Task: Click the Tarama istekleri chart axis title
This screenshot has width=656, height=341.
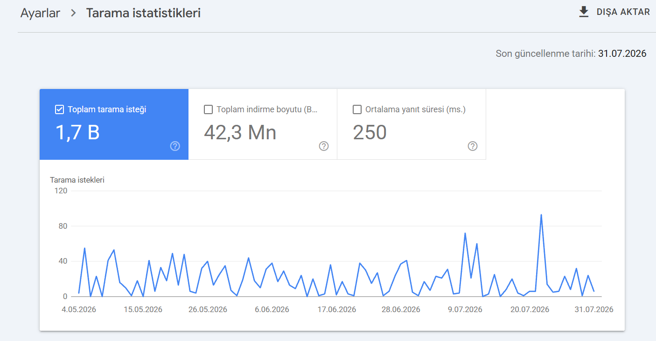Action: pyautogui.click(x=77, y=180)
